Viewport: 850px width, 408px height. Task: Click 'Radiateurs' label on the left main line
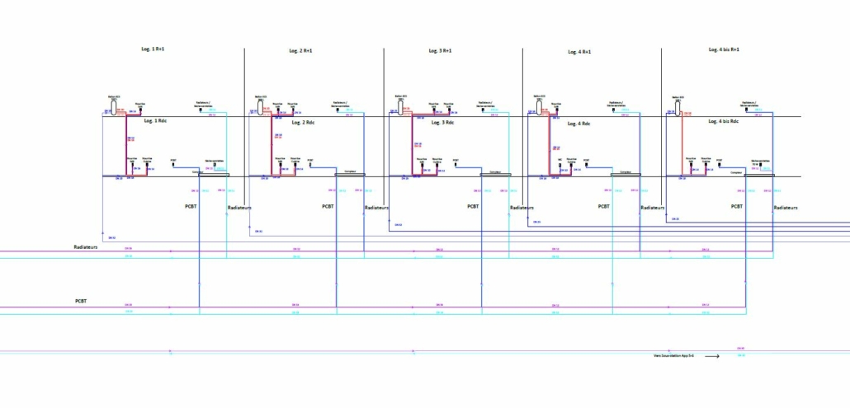tap(86, 246)
